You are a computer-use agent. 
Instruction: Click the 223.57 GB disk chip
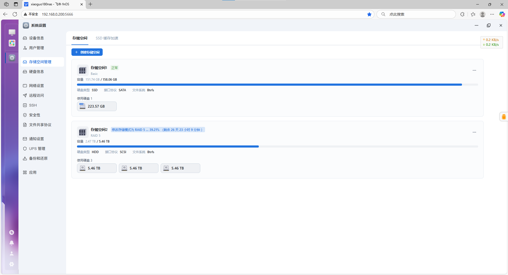pos(97,106)
